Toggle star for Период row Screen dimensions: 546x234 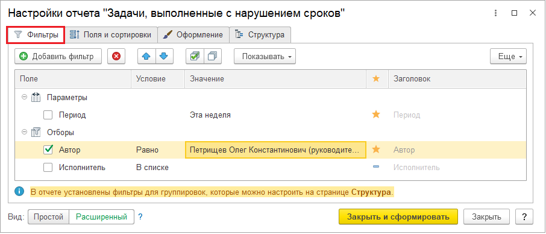tap(375, 115)
